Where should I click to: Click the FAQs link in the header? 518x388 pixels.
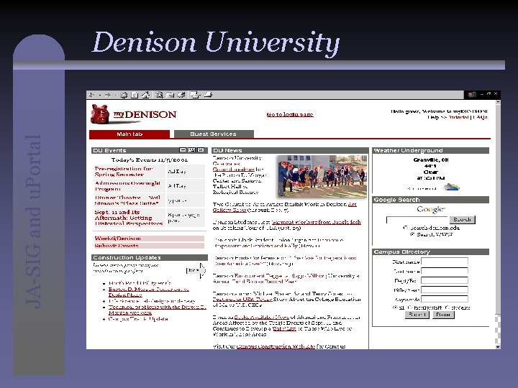pos(480,117)
